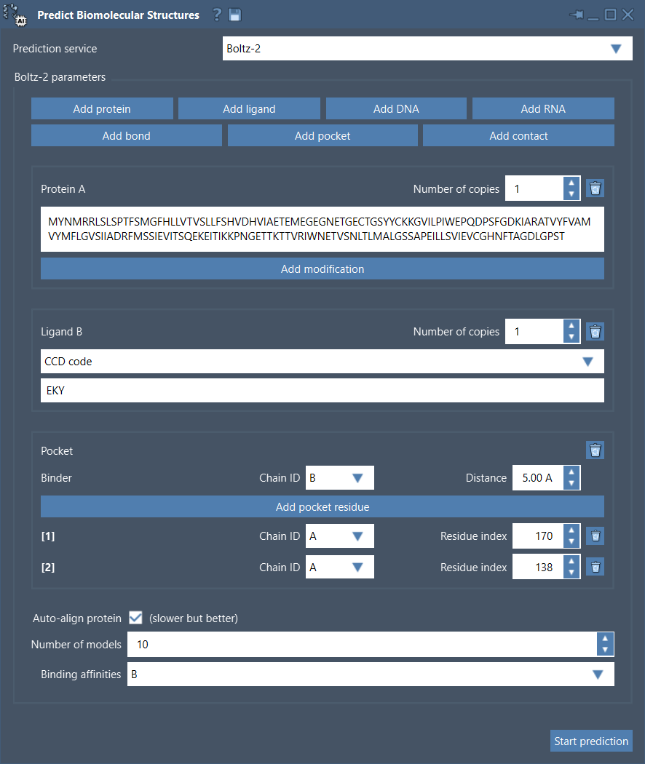Click the Add protein button
The height and width of the screenshot is (764, 645).
point(102,108)
